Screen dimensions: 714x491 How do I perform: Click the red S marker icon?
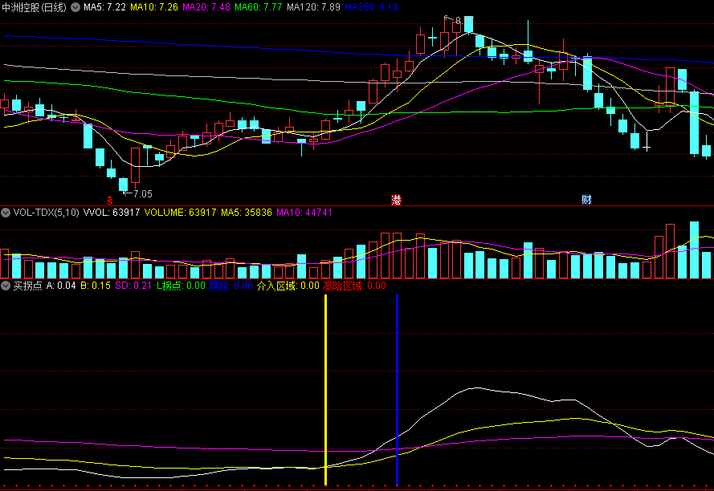[110, 201]
